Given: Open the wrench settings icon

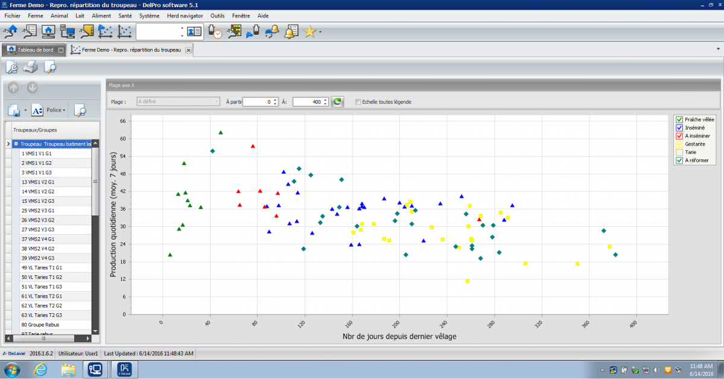Looking at the screenshot, I should tap(11, 67).
